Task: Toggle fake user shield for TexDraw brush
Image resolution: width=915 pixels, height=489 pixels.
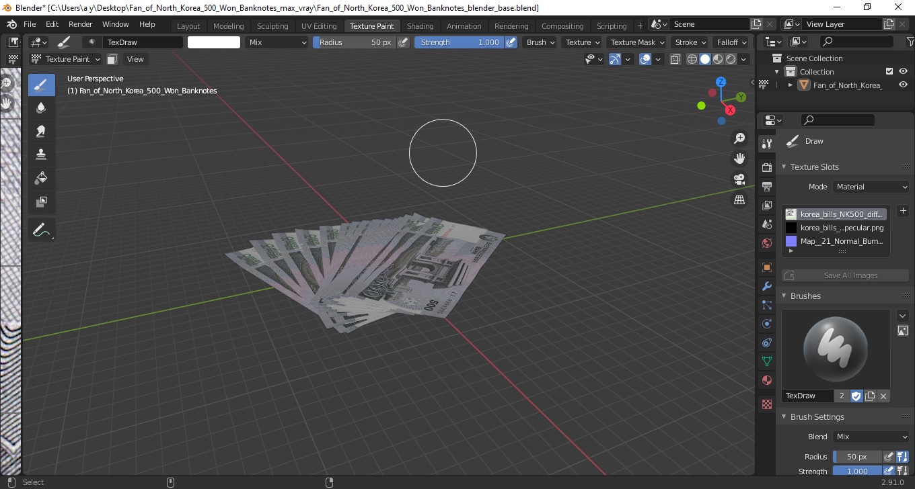Action: point(856,396)
